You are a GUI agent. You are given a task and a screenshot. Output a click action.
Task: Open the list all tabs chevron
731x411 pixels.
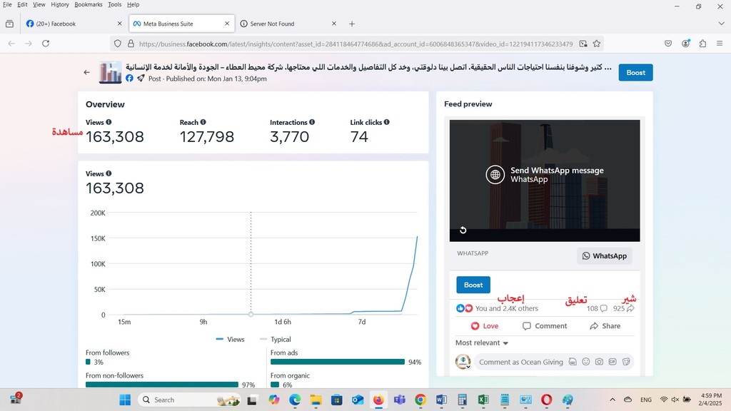[x=721, y=24]
